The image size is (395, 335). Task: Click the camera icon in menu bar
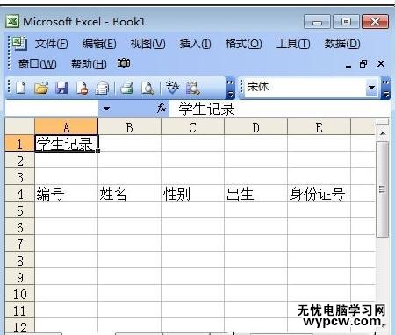(x=124, y=63)
